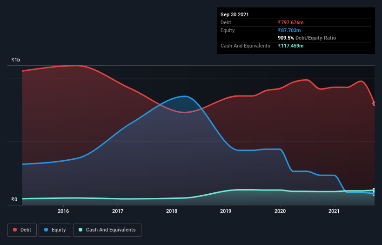Toggle Cash And Equivalents legend button

click(x=107, y=230)
